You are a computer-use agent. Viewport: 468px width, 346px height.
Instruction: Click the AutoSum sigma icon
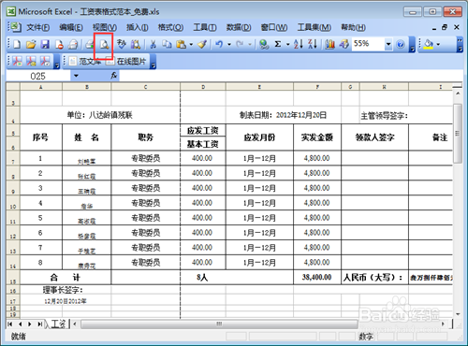click(278, 45)
